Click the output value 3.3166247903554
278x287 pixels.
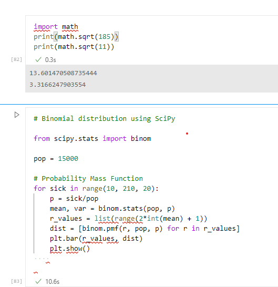[x=57, y=85]
